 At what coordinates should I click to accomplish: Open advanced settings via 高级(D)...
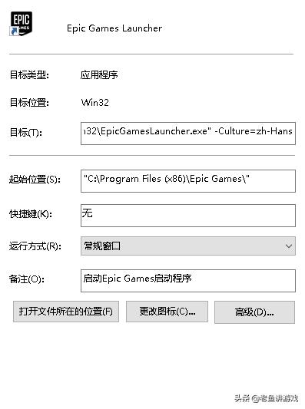pyautogui.click(x=254, y=312)
